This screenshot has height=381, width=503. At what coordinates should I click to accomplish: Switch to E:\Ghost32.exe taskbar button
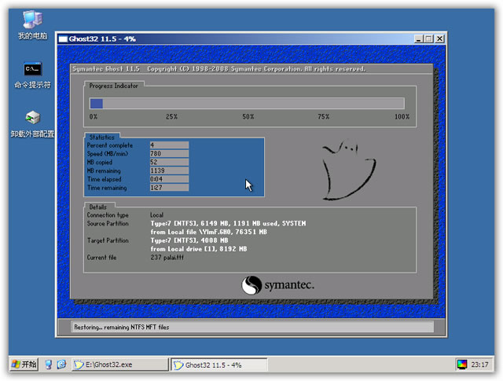119,365
